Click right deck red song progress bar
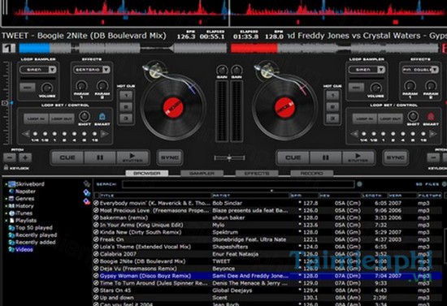The height and width of the screenshot is (306, 447). coord(335,48)
